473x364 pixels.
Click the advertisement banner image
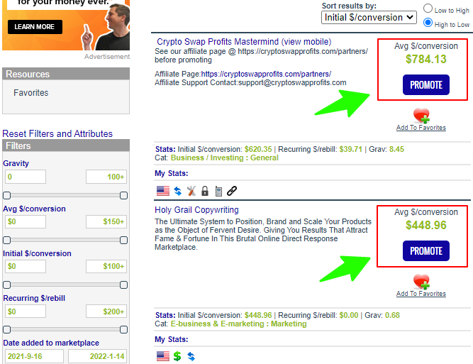tap(66, 25)
